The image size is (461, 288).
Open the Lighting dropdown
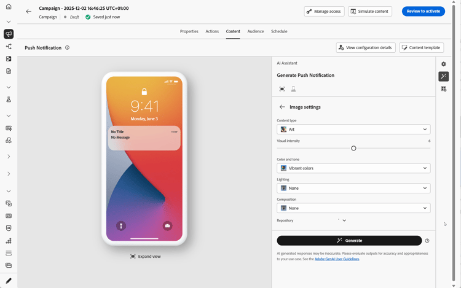(x=353, y=188)
